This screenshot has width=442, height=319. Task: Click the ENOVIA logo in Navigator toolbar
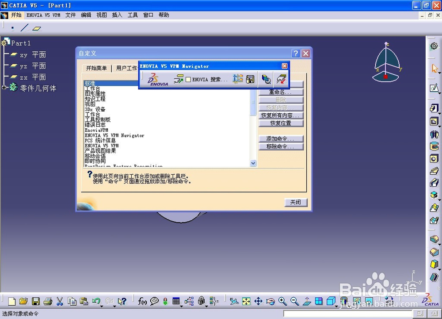coord(157,80)
